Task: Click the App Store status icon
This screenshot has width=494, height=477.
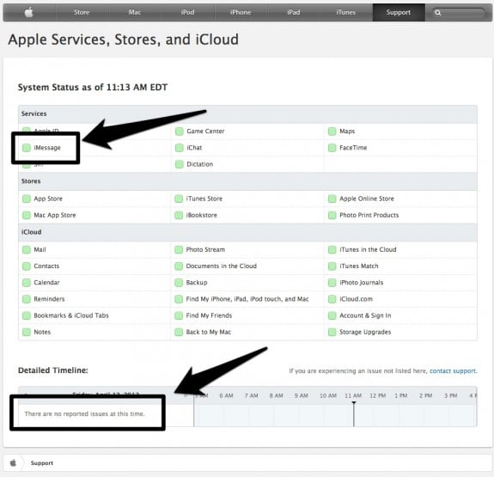Action: 27,199
